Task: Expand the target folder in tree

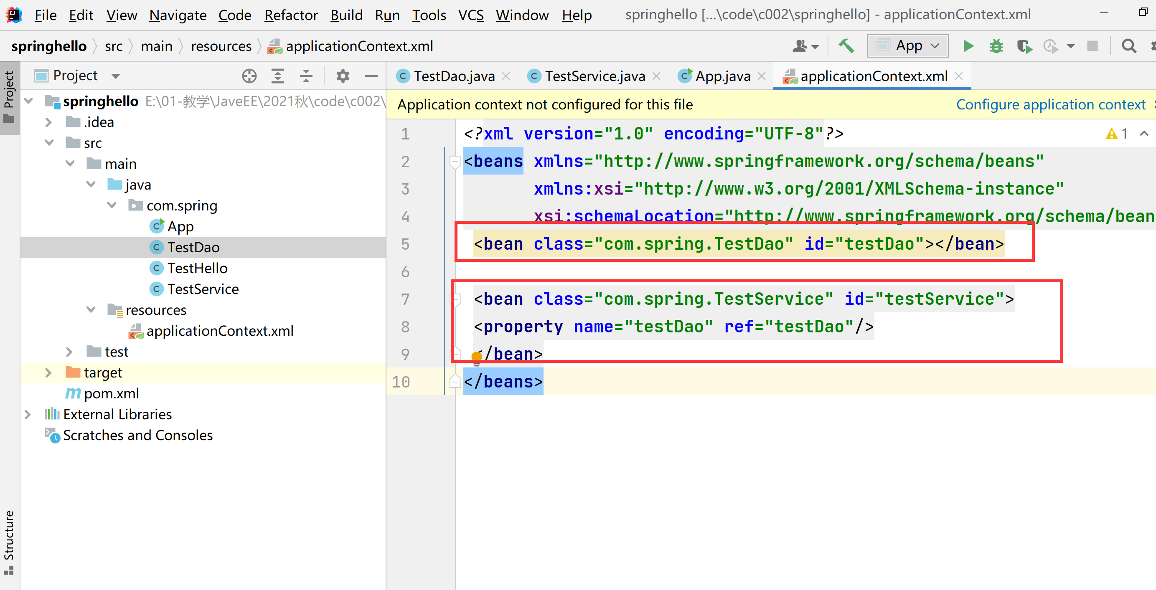Action: pos(48,372)
